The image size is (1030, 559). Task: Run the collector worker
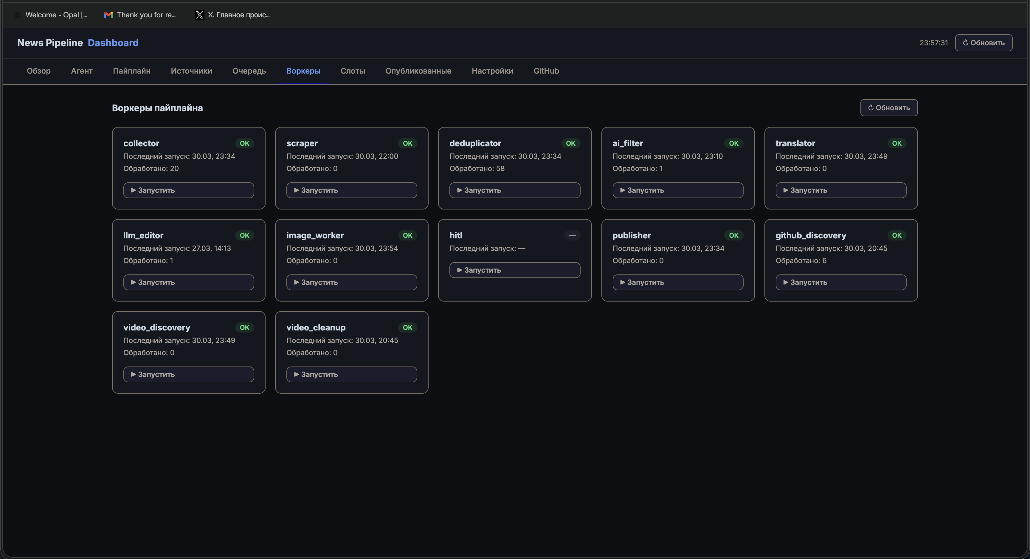(188, 190)
